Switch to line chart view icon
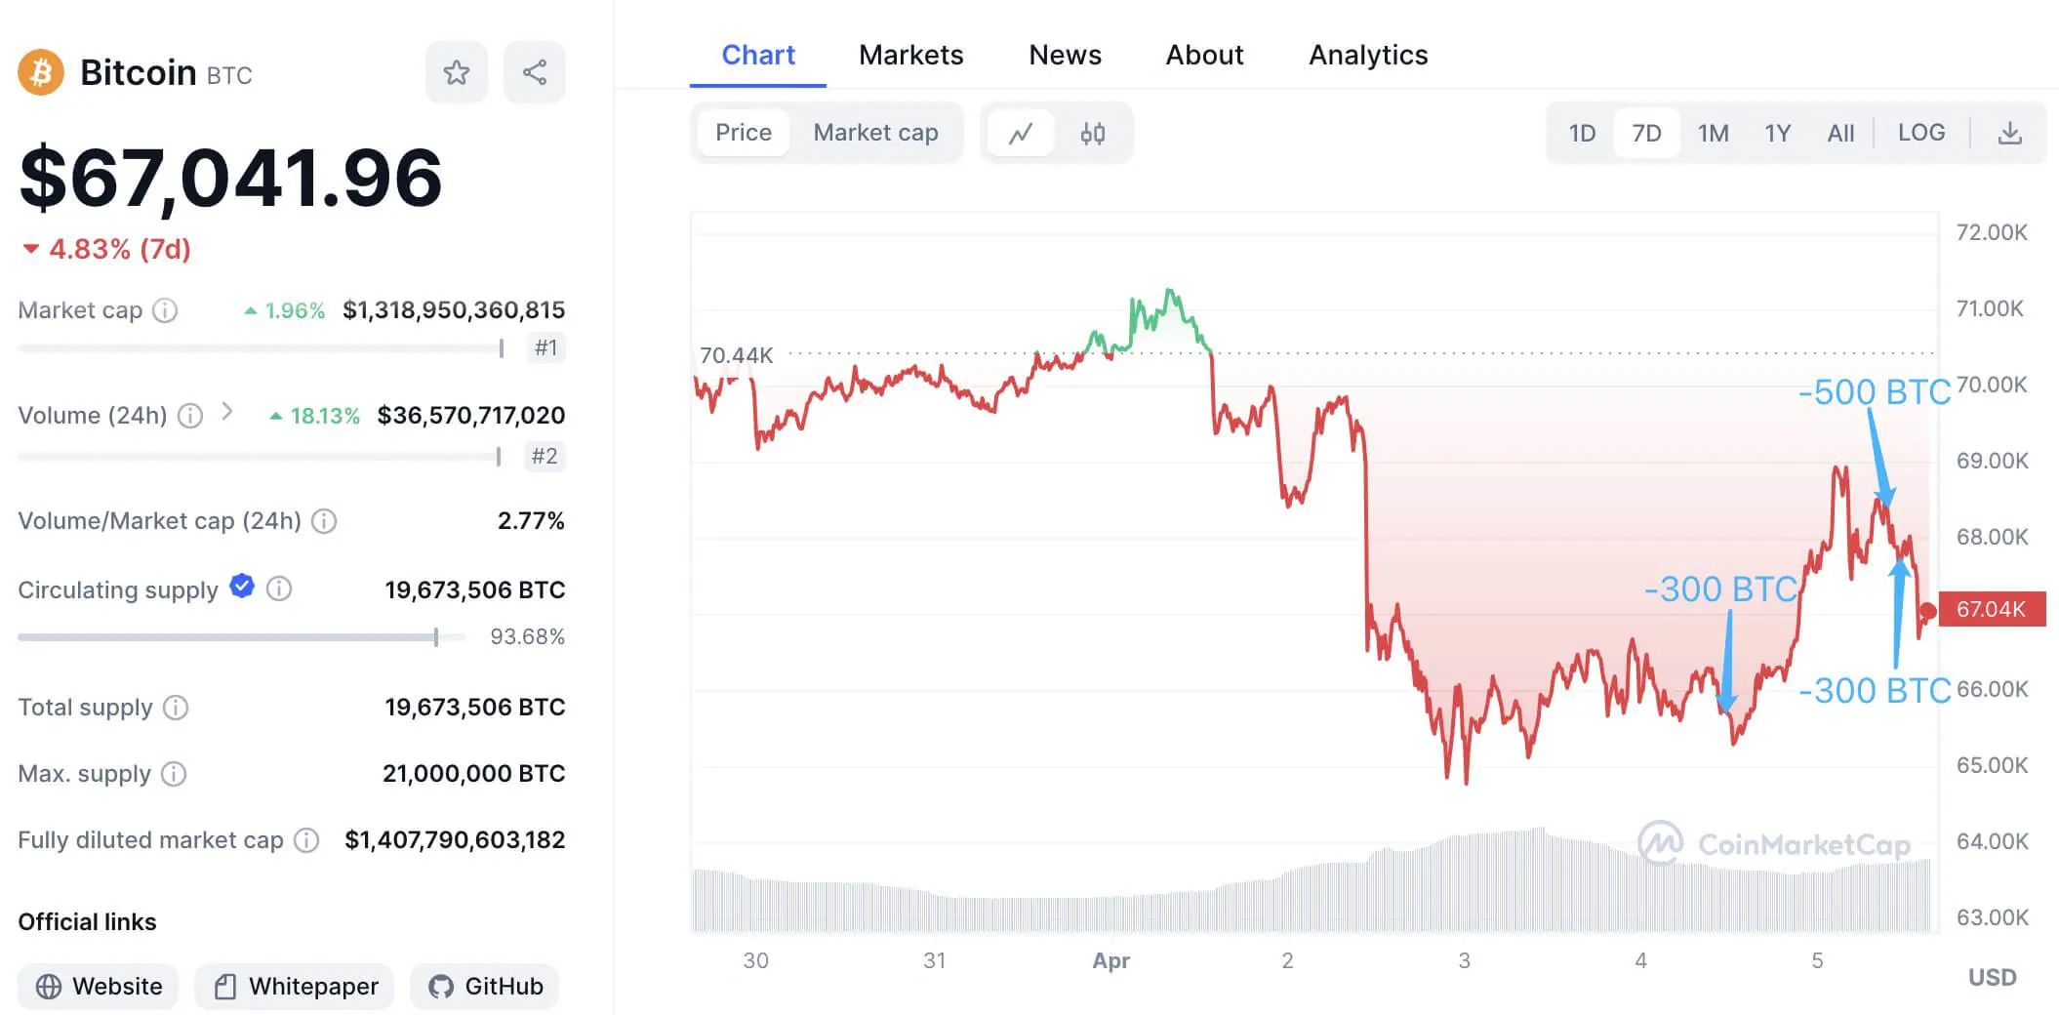The width and height of the screenshot is (2059, 1015). tap(1021, 133)
